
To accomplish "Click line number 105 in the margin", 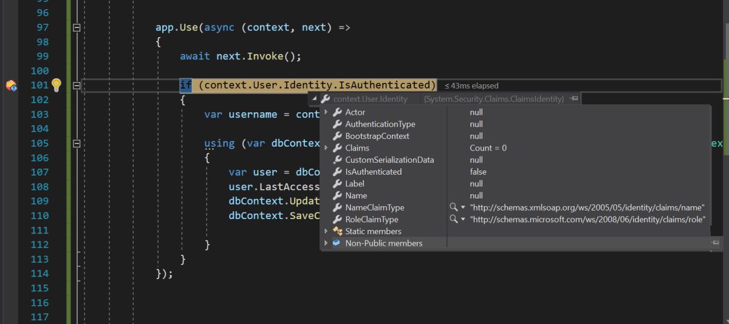I will tap(39, 144).
